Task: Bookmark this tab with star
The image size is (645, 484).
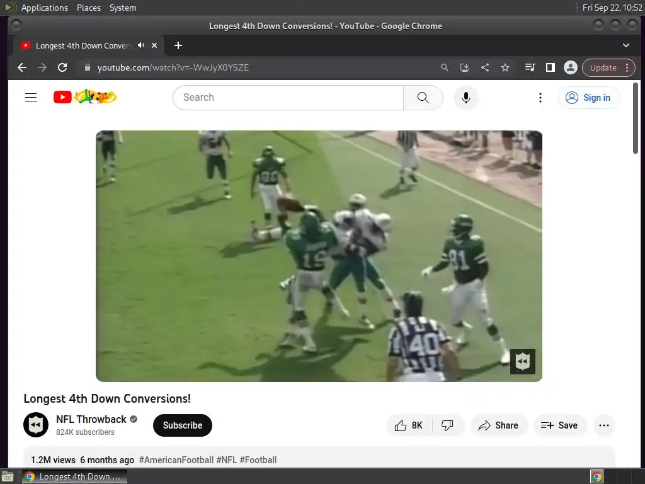Action: pyautogui.click(x=505, y=67)
